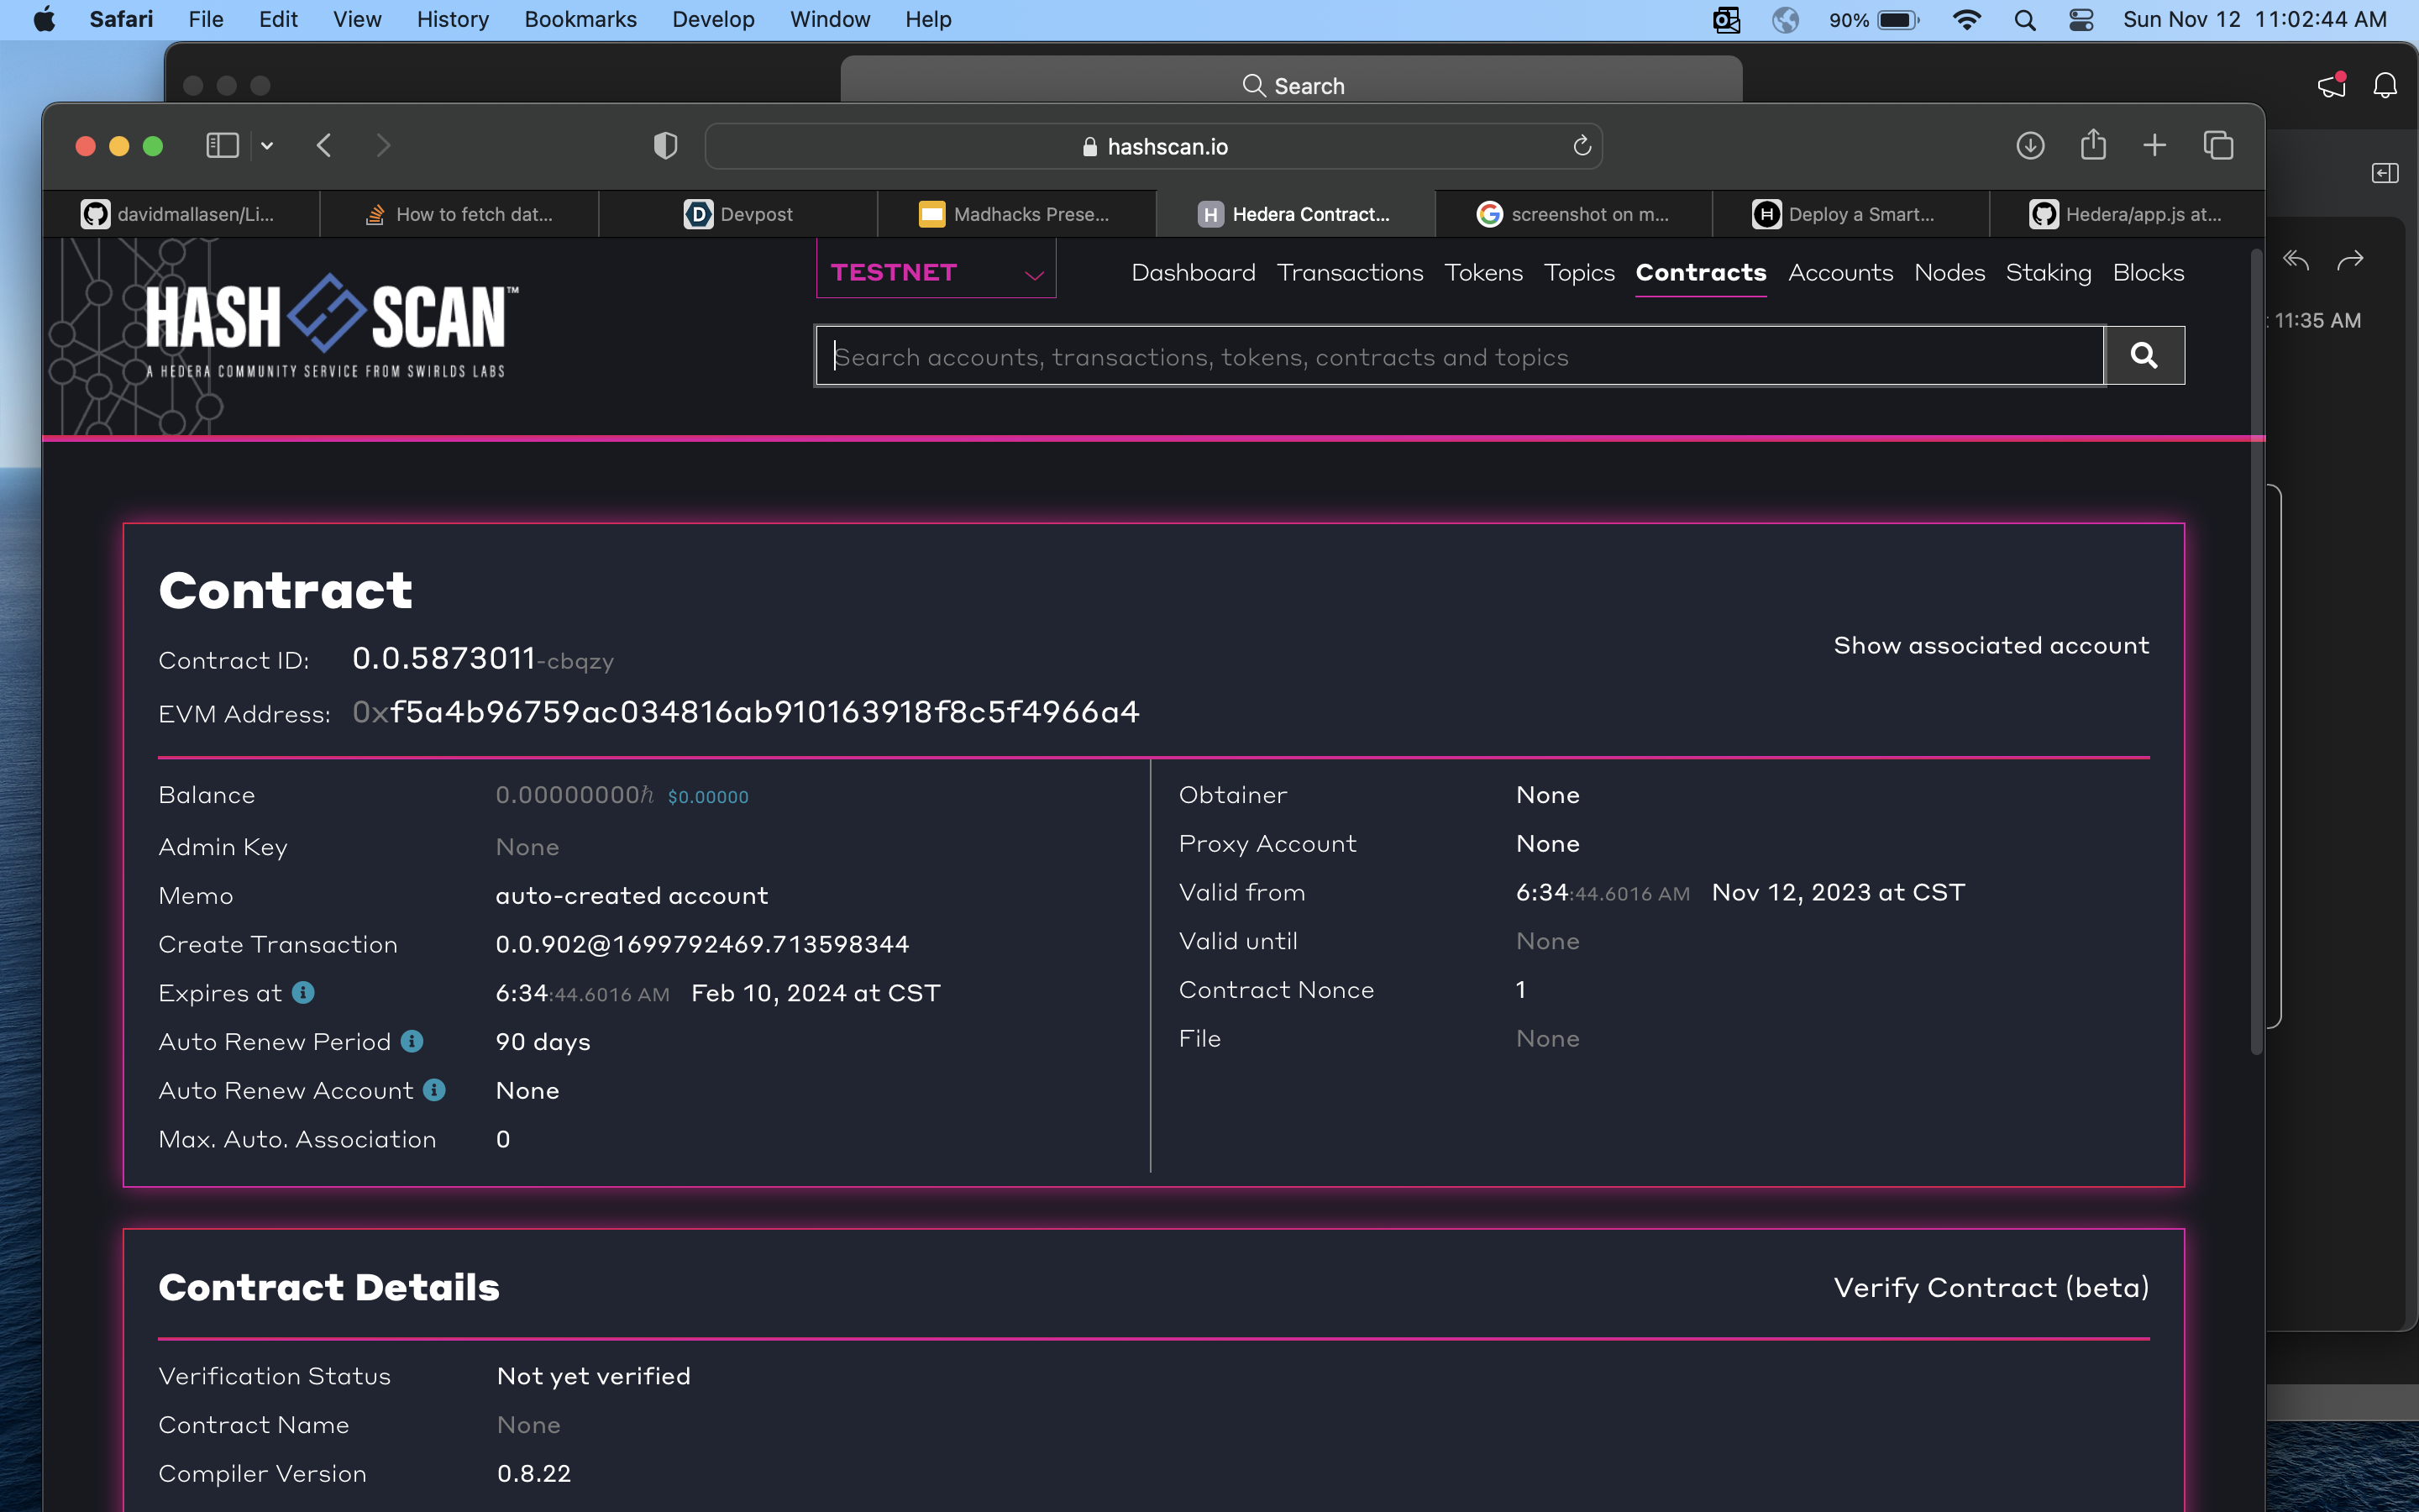This screenshot has height=1512, width=2419.
Task: Open Safari's Share menu icon
Action: [x=2092, y=146]
